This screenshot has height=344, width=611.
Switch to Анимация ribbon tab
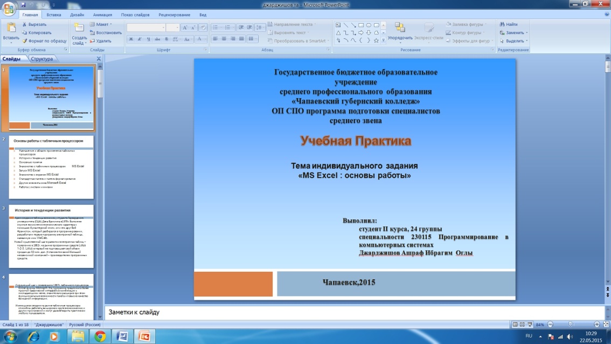102,15
